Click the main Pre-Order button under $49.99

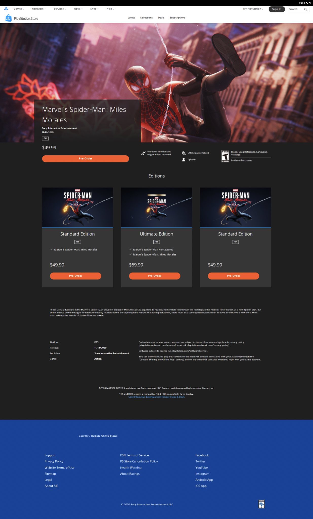tap(85, 159)
